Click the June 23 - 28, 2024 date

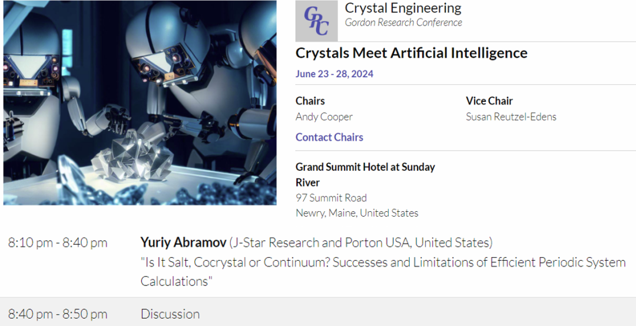pos(334,74)
